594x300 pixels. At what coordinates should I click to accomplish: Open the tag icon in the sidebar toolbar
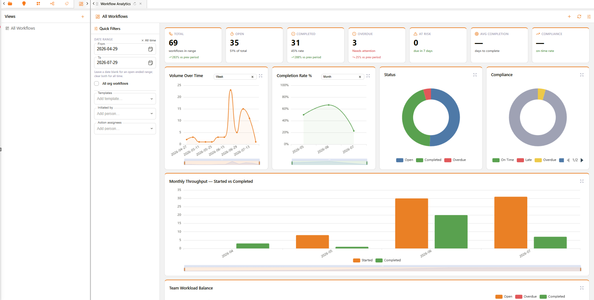tap(67, 4)
